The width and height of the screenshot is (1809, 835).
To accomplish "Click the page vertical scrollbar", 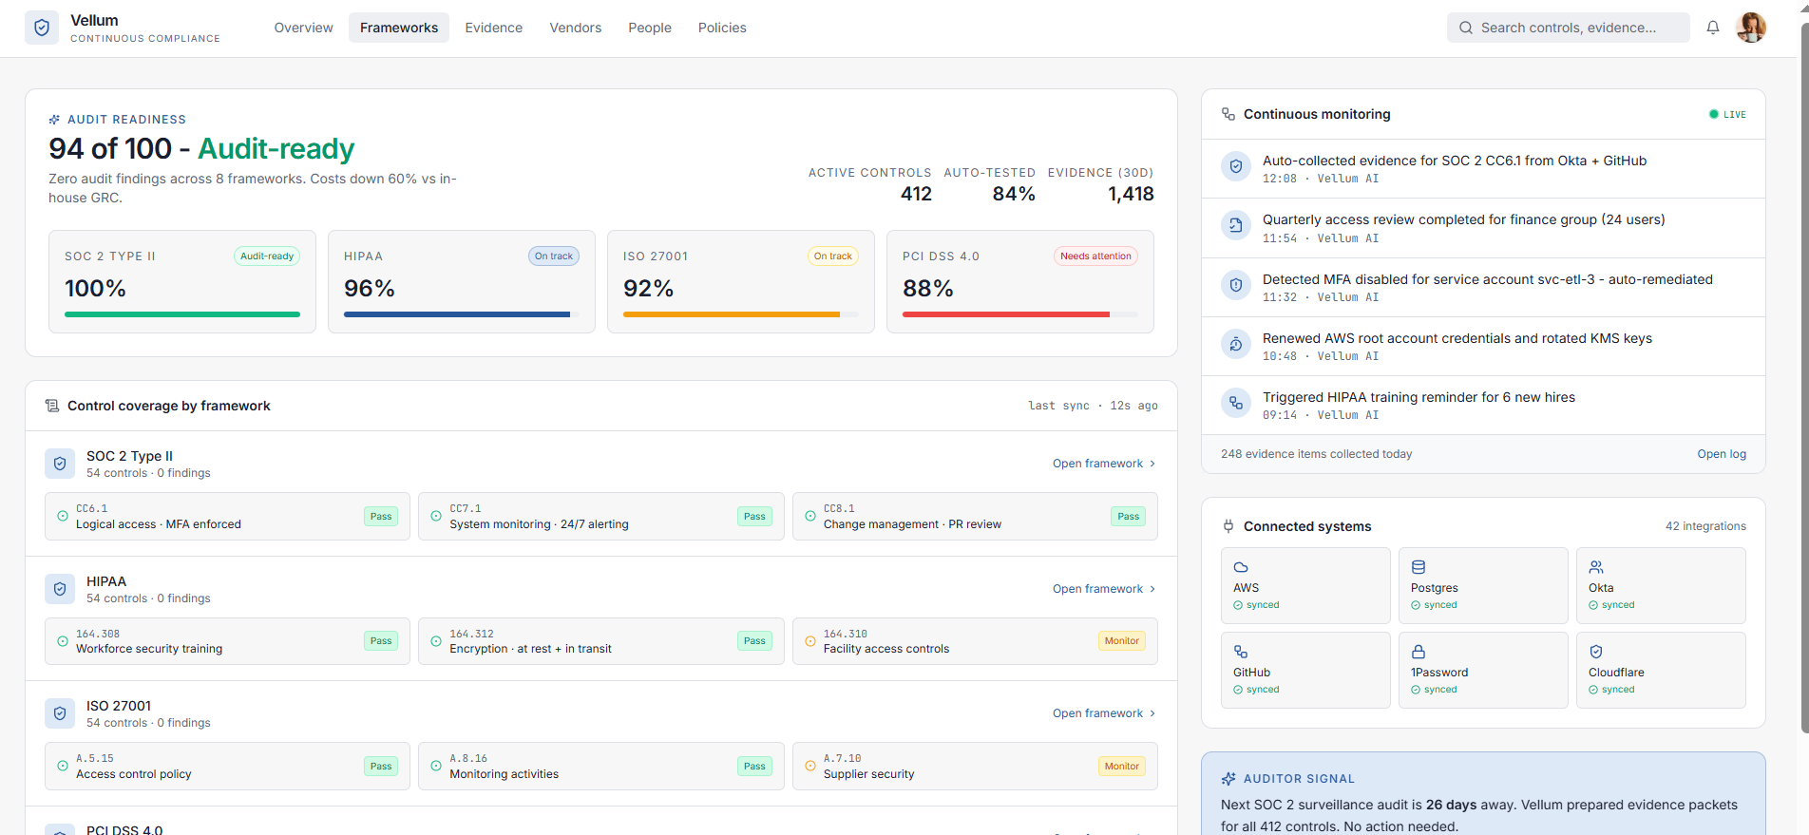I will tap(1804, 378).
